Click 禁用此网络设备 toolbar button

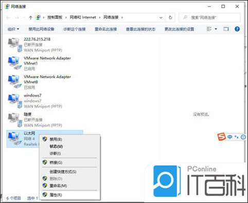click(41, 29)
